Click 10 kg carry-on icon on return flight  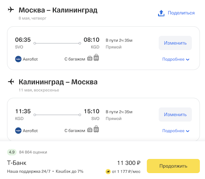(x=90, y=130)
